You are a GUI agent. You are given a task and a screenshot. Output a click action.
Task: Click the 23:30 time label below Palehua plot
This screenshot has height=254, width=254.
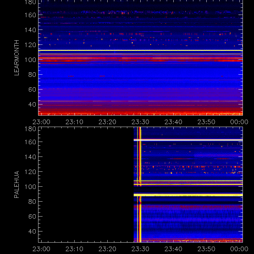point(140,249)
